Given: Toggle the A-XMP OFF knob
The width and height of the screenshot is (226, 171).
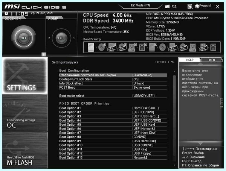Looking at the screenshot, I should pyautogui.click(x=61, y=38).
